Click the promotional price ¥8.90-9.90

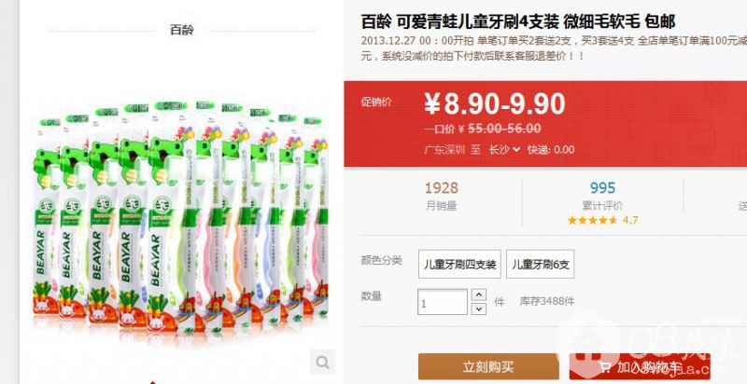click(495, 104)
